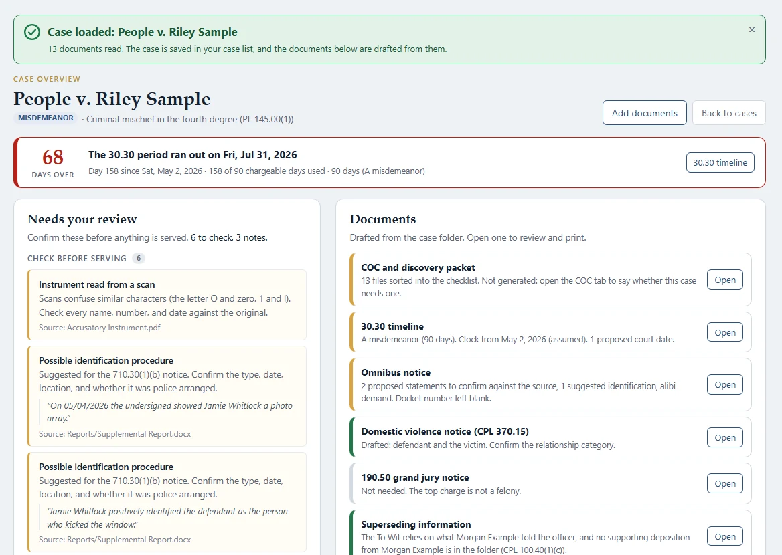Click the MISDEMEANOR badge
Image resolution: width=782 pixels, height=555 pixels.
46,118
